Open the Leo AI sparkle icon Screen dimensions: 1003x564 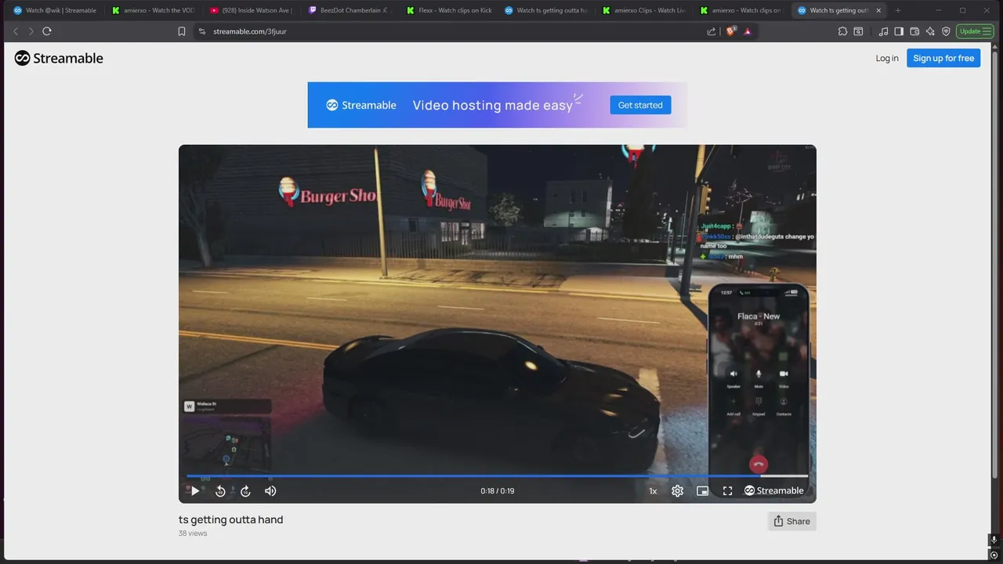tap(930, 31)
